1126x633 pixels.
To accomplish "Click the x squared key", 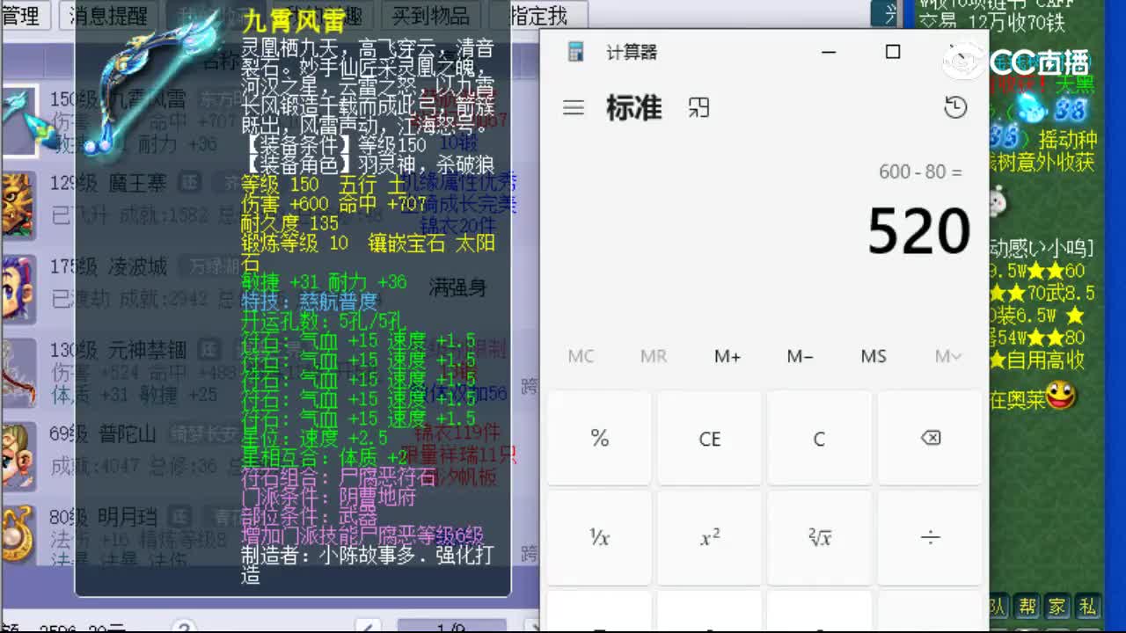I will coord(709,538).
